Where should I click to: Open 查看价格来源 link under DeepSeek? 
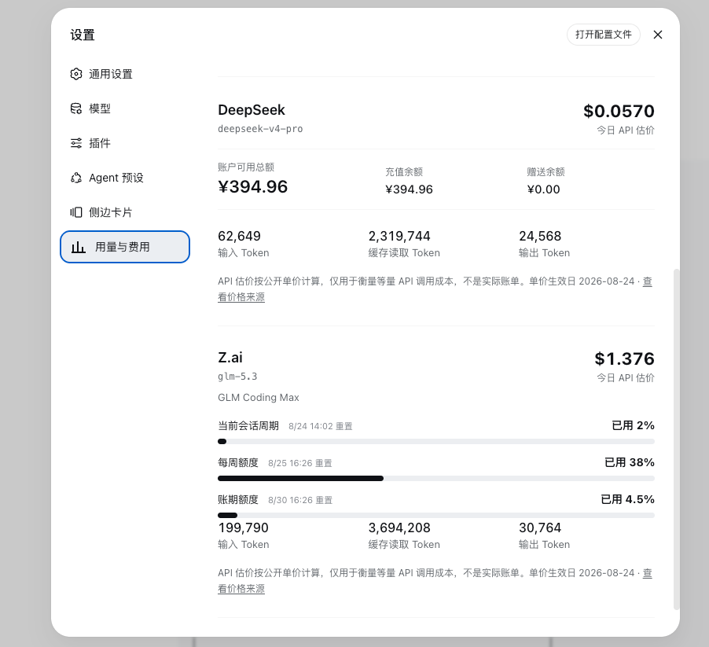[241, 297]
